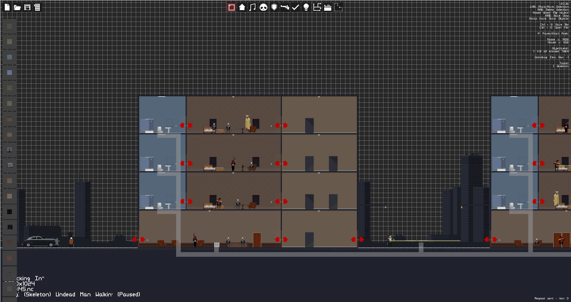Open the level properties list icon

coord(37,7)
